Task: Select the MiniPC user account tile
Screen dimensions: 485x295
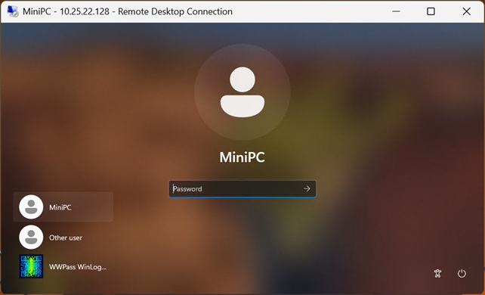Action: 63,207
